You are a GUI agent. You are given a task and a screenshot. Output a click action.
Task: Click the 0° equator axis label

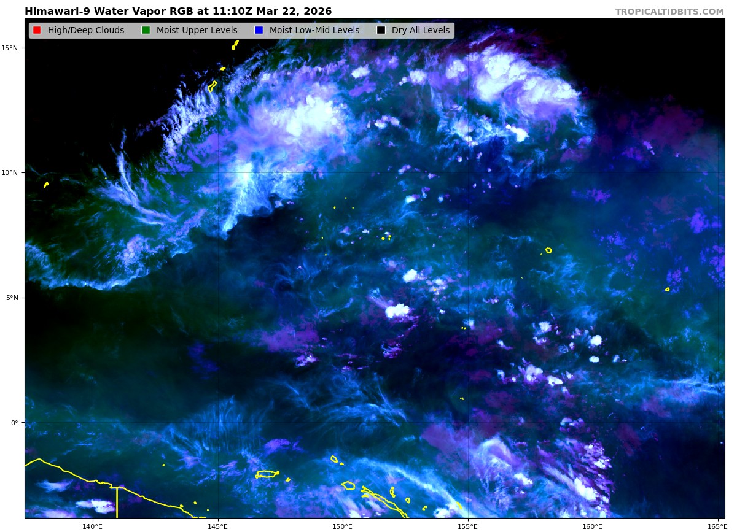coord(16,423)
